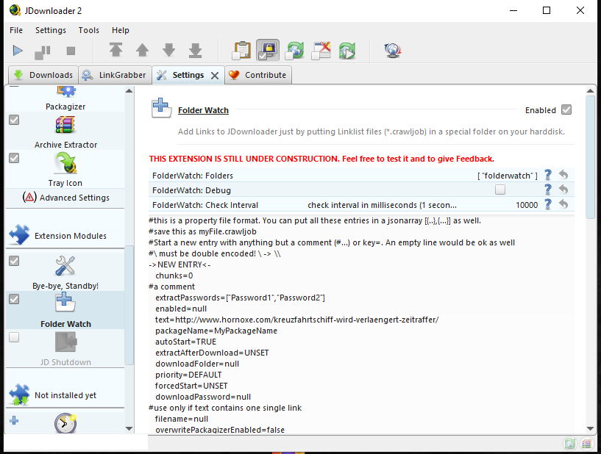Click green status icon in bottom bar

(570, 444)
